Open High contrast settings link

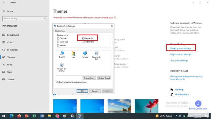[181, 54]
